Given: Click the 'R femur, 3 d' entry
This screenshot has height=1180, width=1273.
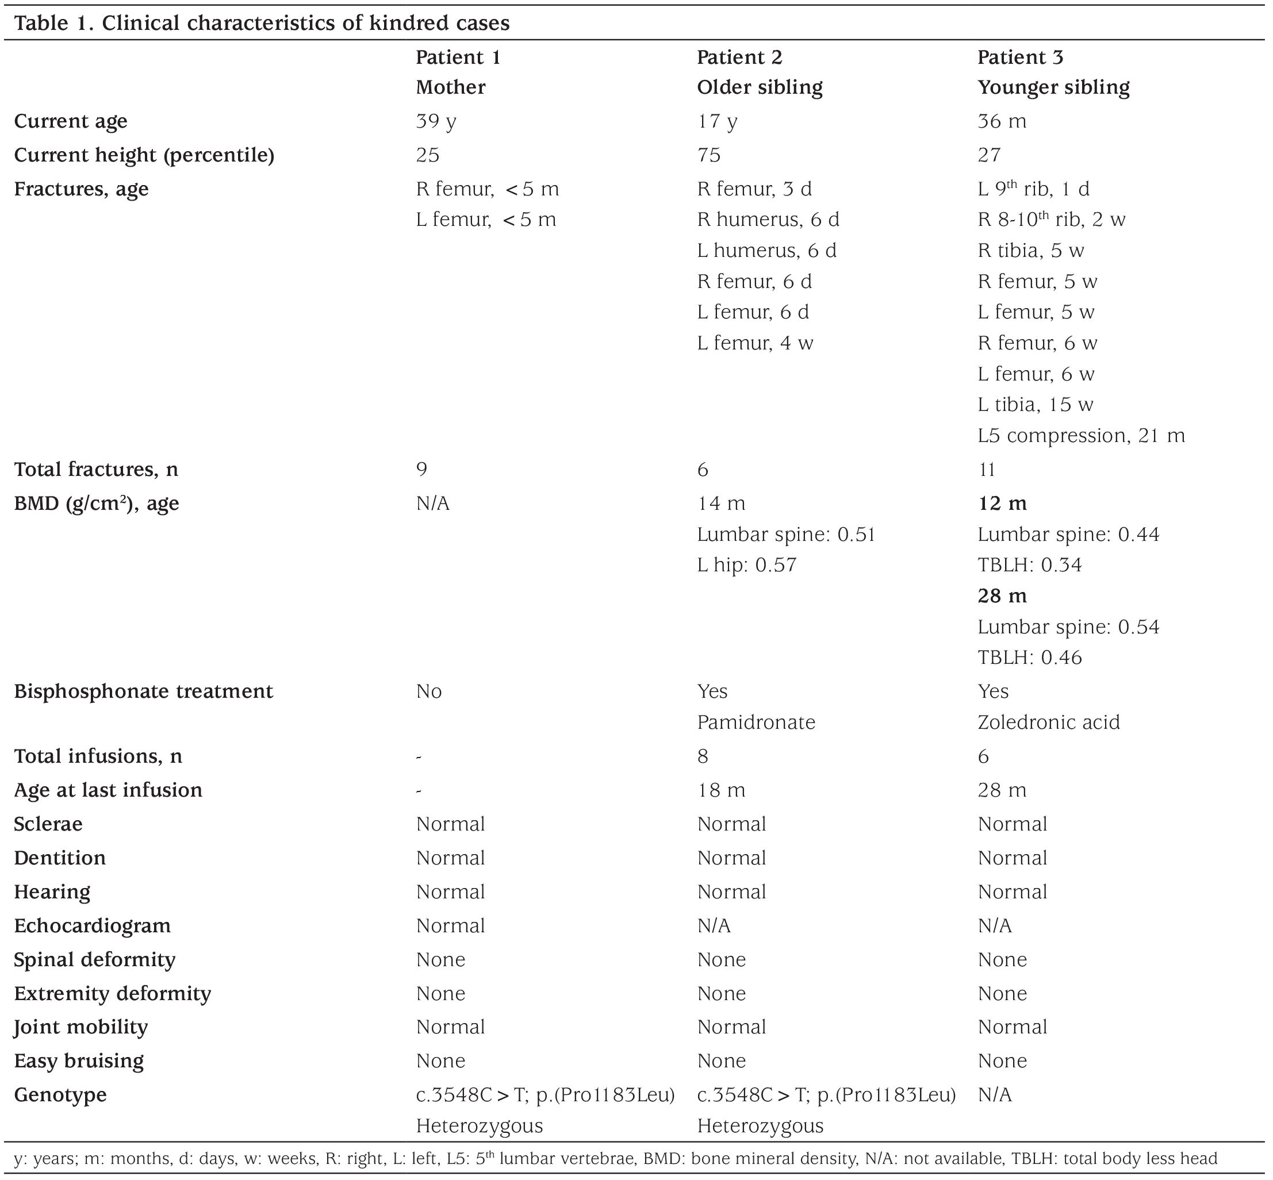Looking at the screenshot, I should [x=754, y=189].
